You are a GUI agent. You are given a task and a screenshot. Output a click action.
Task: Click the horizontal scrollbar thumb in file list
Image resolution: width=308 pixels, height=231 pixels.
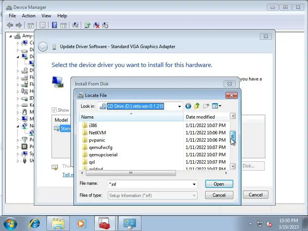pos(131,173)
